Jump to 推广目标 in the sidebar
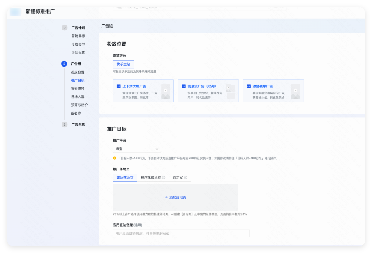 (78, 80)
